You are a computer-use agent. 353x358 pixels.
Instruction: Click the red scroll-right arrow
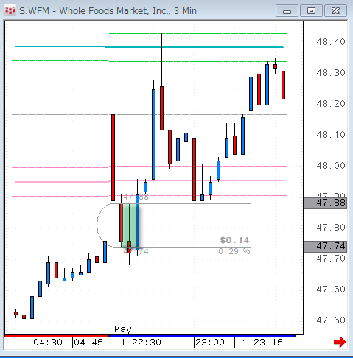click(x=340, y=342)
